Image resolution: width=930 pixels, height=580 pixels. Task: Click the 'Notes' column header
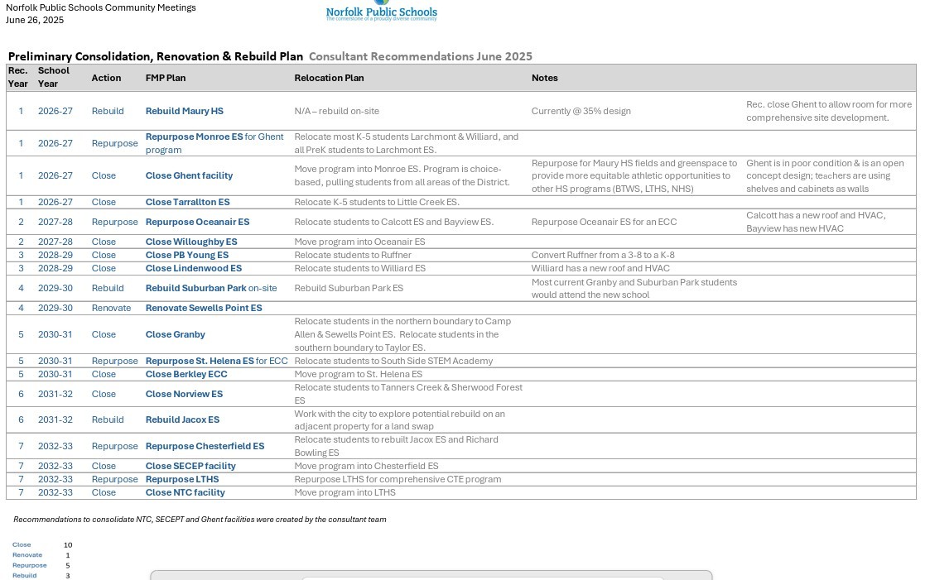click(x=544, y=78)
